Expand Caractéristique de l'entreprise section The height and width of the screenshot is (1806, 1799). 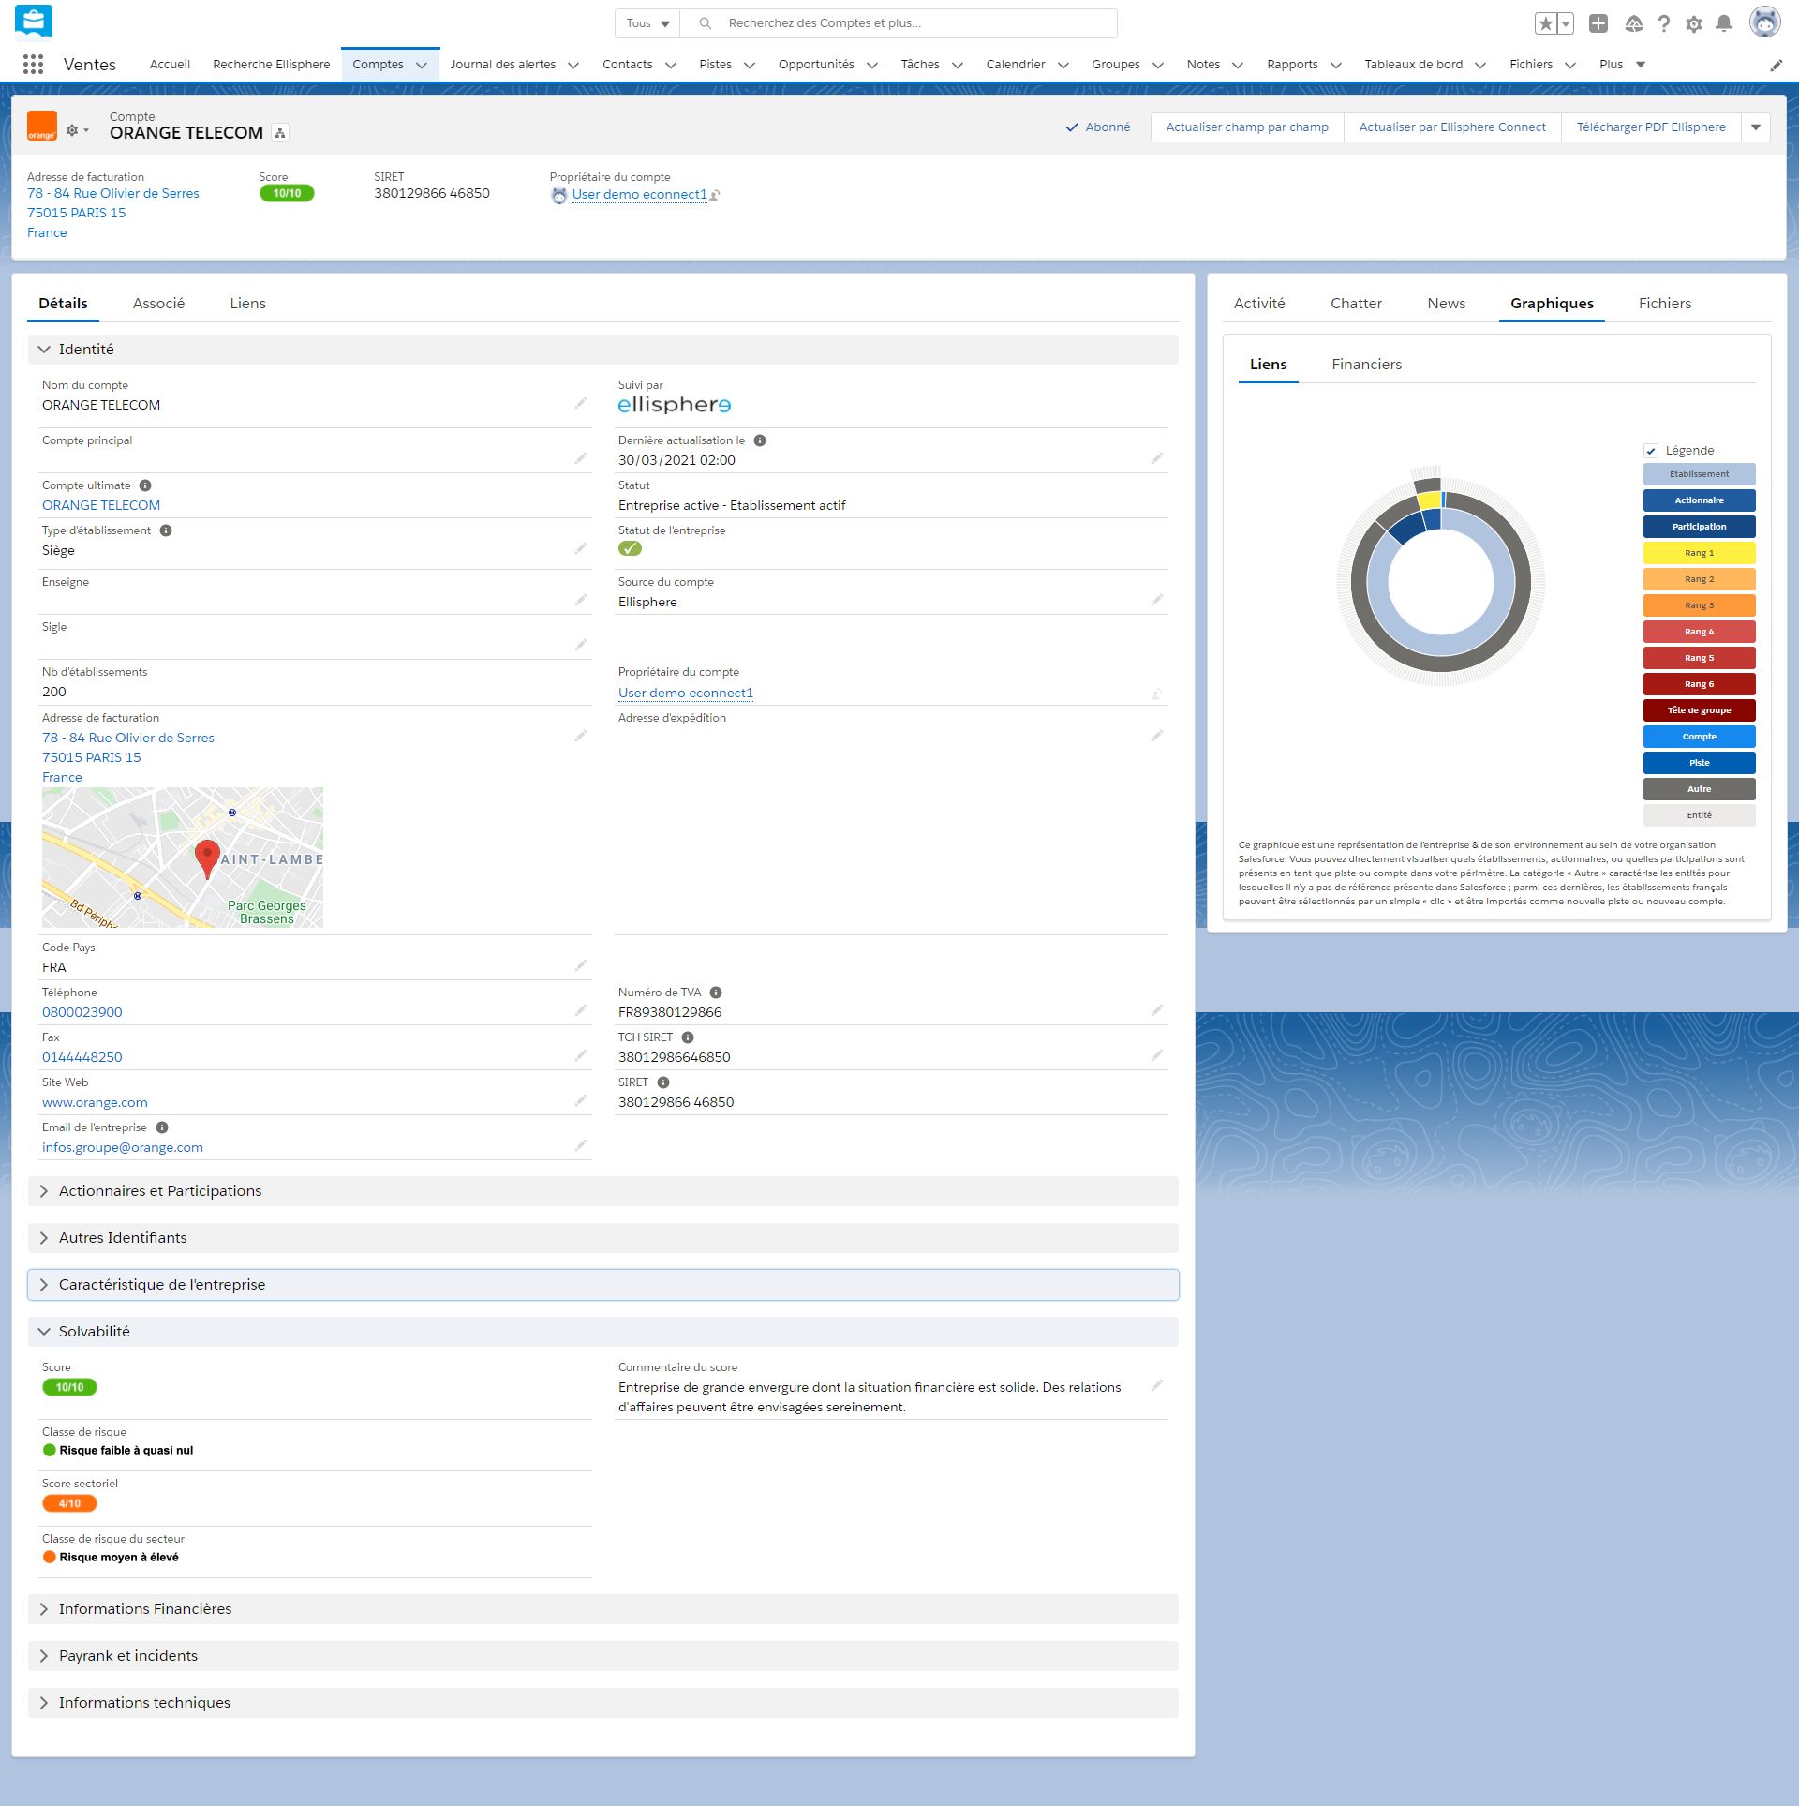pyautogui.click(x=602, y=1285)
